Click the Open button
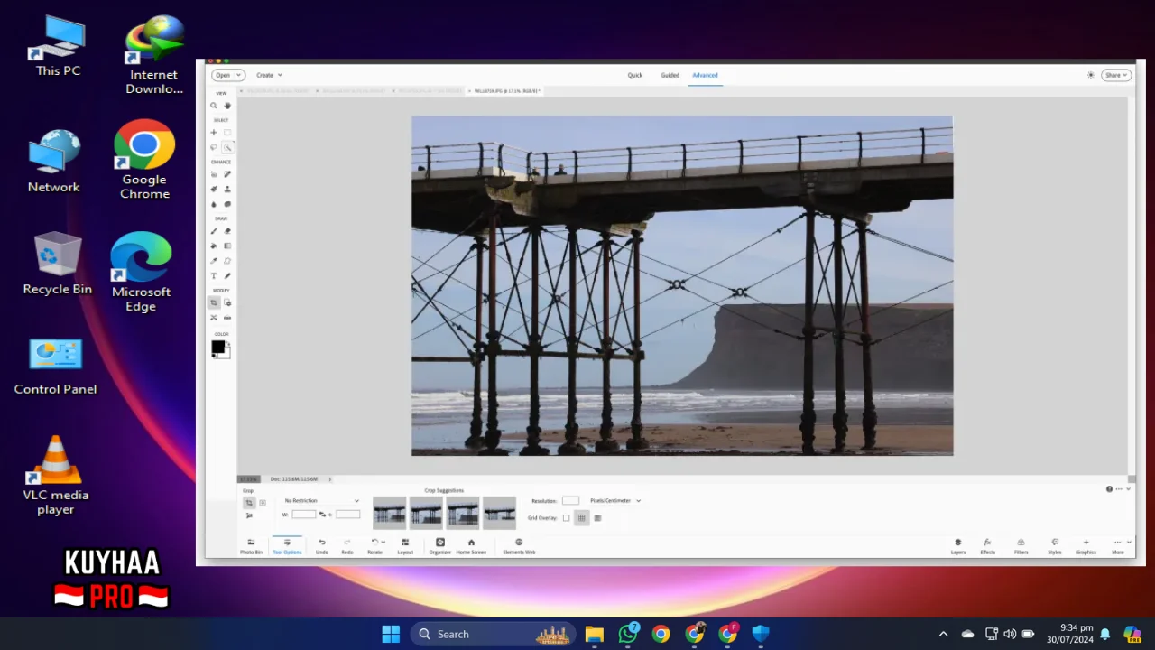Screen dimensions: 1155x650 click(x=223, y=75)
